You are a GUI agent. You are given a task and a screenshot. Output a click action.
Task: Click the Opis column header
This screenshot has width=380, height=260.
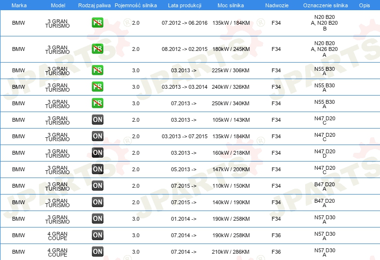pyautogui.click(x=364, y=5)
